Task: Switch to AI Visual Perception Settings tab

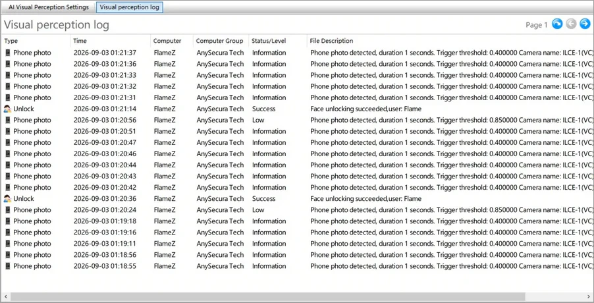Action: click(x=49, y=7)
